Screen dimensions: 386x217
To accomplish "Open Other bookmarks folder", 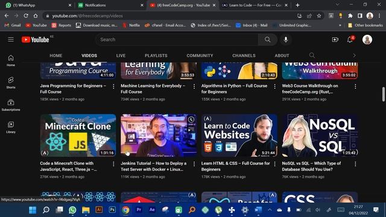I will click(x=365, y=25).
